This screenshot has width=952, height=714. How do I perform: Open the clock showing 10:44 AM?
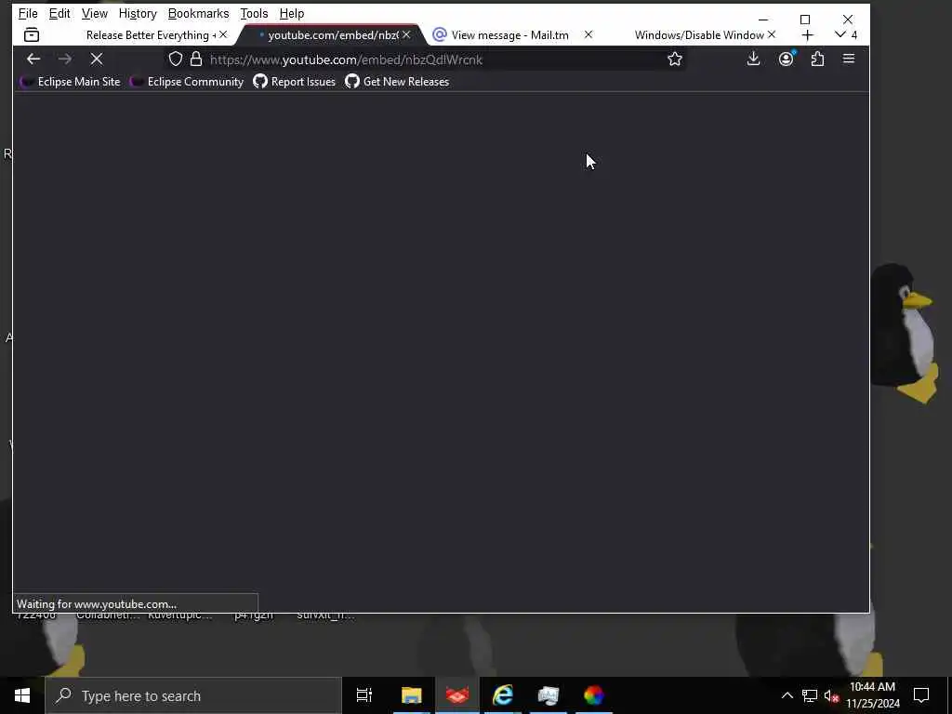click(x=873, y=695)
